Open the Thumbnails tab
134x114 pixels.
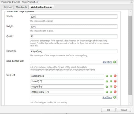(21, 7)
